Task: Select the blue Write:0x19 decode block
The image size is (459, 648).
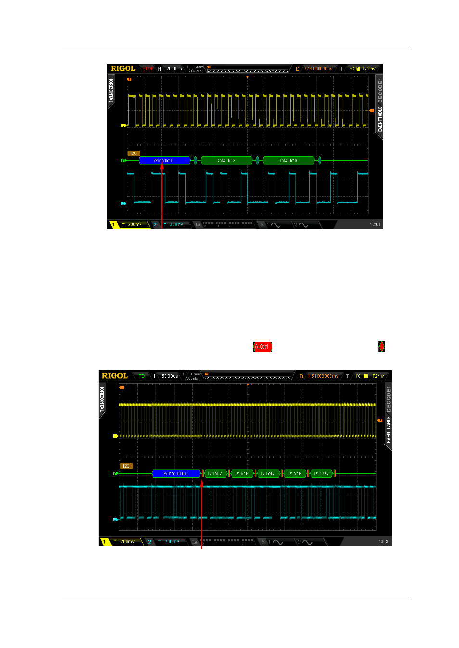Action: pyautogui.click(x=164, y=161)
